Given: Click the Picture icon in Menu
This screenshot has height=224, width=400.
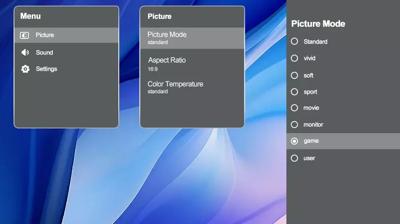Looking at the screenshot, I should [x=25, y=35].
